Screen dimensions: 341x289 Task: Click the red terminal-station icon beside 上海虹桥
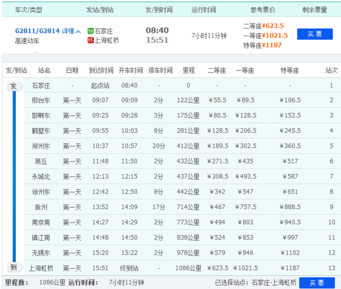tap(90, 40)
